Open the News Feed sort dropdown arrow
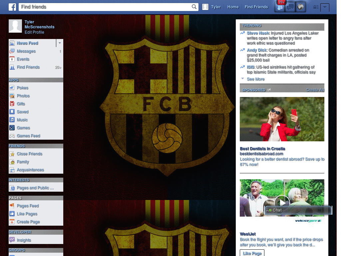 (60, 43)
